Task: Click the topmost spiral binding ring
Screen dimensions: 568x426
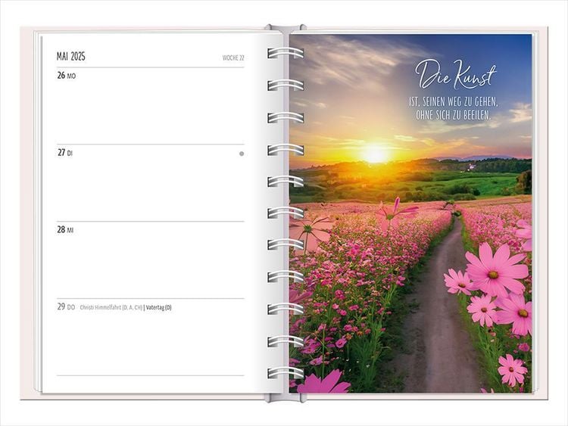Action: (x=285, y=53)
